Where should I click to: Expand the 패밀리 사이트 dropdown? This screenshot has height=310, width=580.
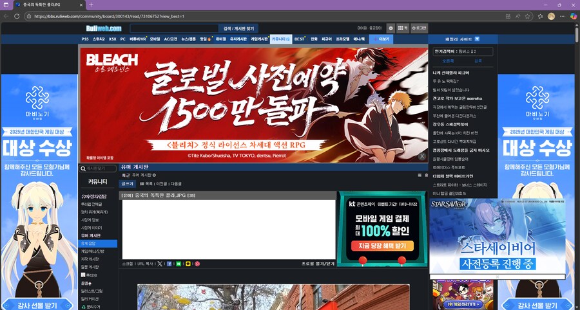(x=462, y=39)
